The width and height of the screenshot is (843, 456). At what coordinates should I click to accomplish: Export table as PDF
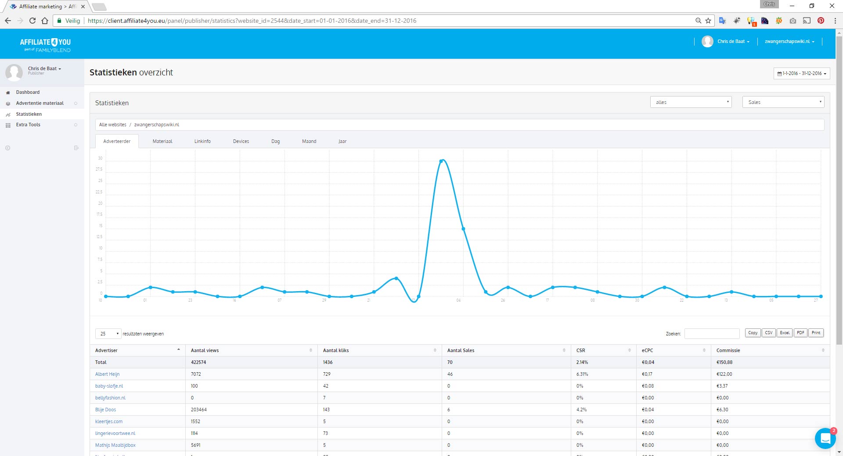tap(800, 333)
